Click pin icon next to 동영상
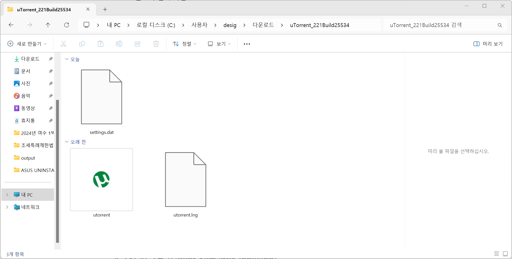 coord(51,108)
